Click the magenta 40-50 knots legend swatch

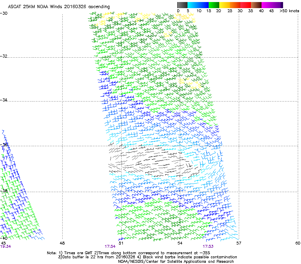(x=271, y=5)
